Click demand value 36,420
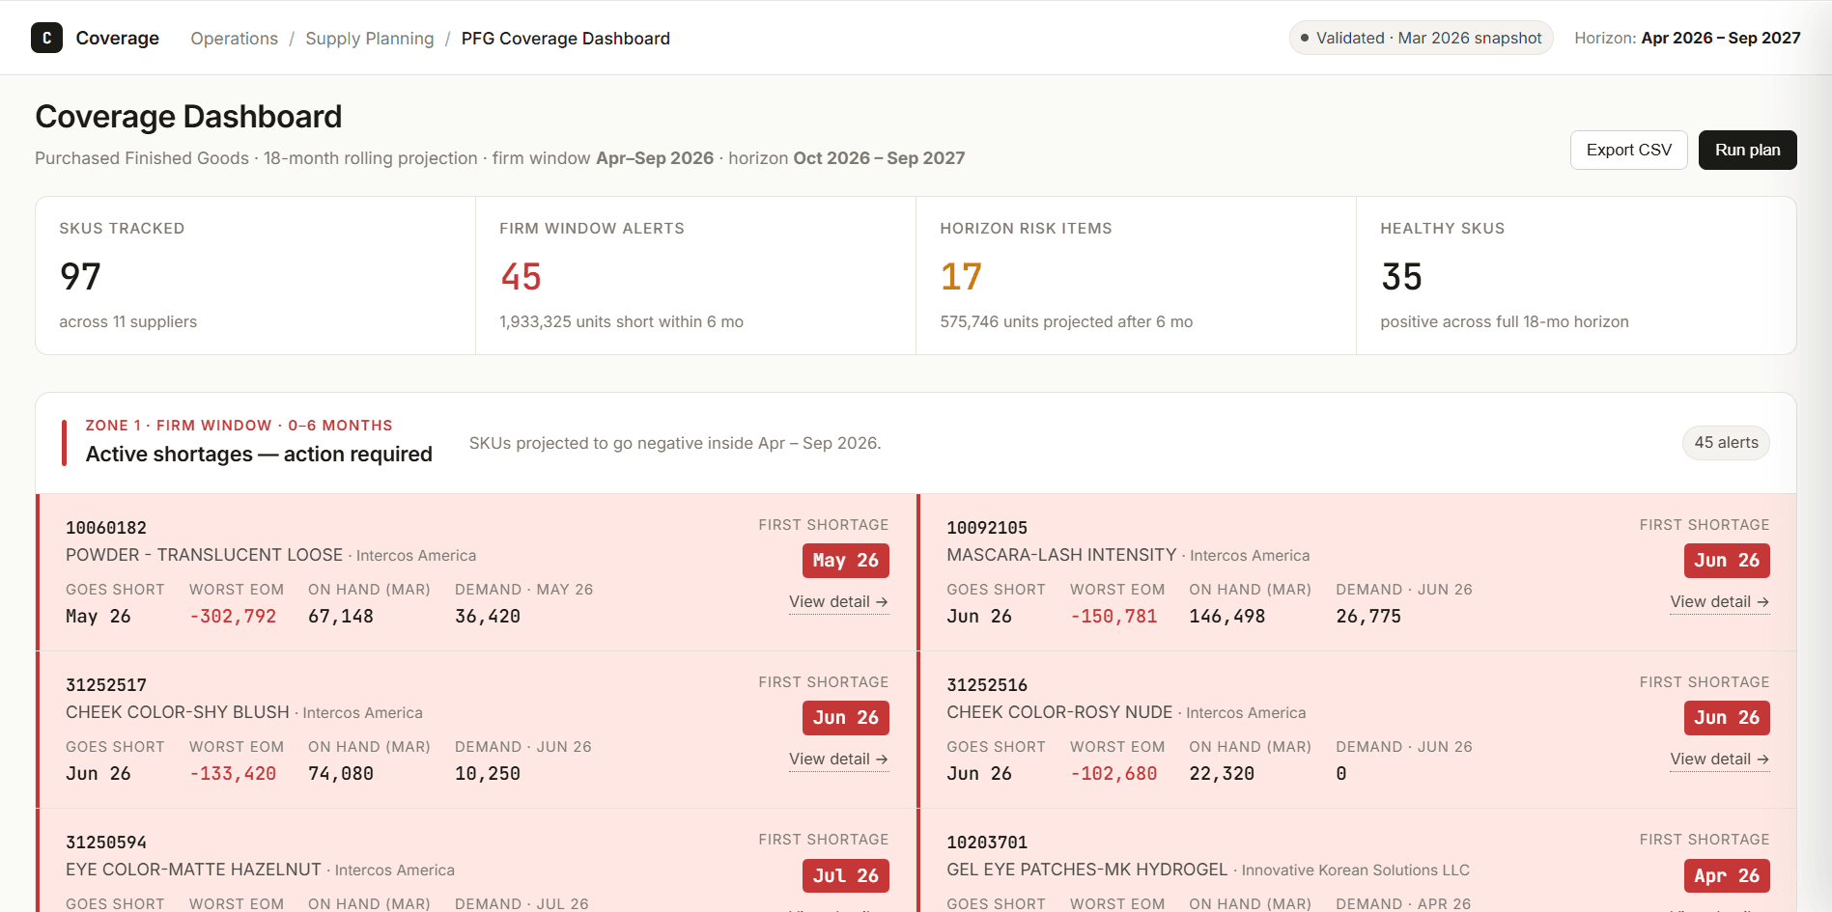Viewport: 1832px width, 912px height. point(488,617)
